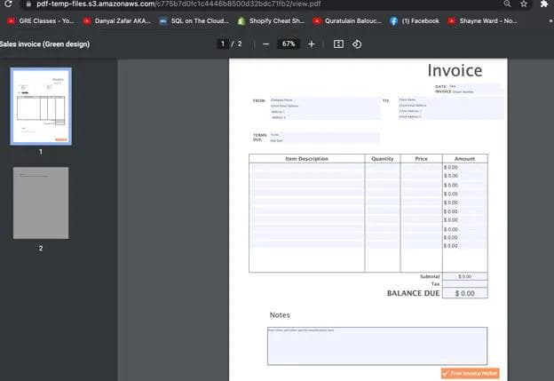The height and width of the screenshot is (381, 554).
Task: Select page 1 thumbnail in sidebar
Action: (40, 107)
